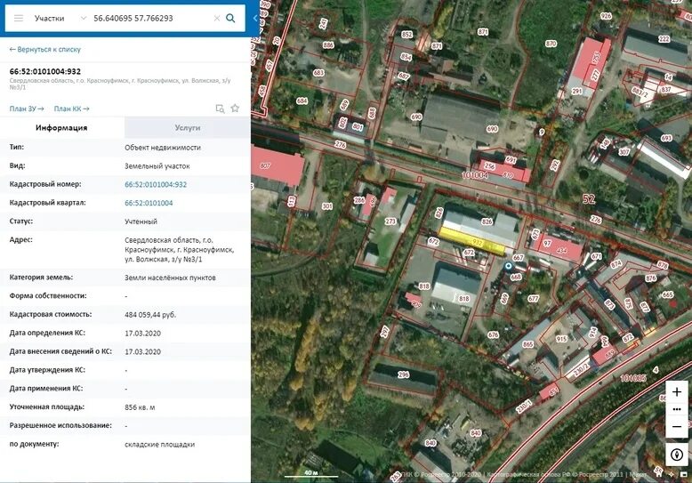Screen dimensions: 692x483
Task: Click quarter label 101005 on map
Action: (634, 378)
